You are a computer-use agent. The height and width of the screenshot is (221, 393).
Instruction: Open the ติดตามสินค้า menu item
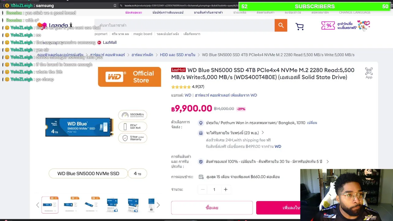click(x=266, y=13)
